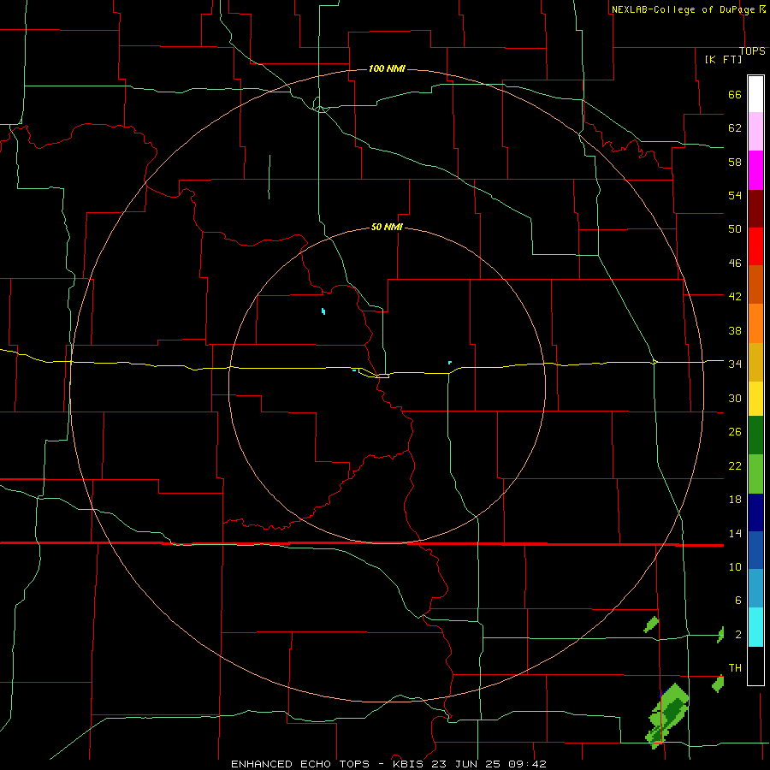Select the dark green legend swatch
This screenshot has height=770, width=770.
(755, 435)
